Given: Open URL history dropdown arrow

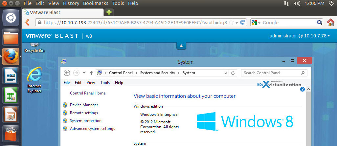Looking at the screenshot, I should pos(236,22).
